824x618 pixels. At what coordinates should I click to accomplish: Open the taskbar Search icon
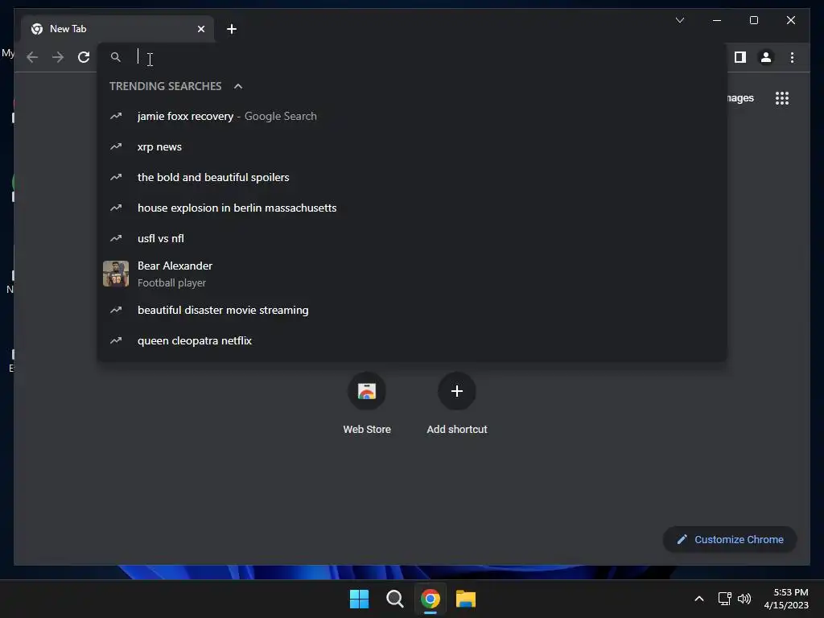[x=394, y=599]
